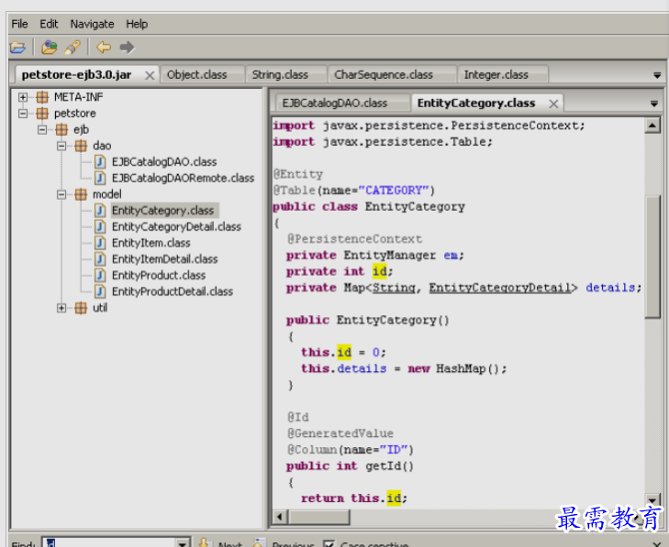This screenshot has height=547, width=669.
Task: Click the META-INF package icon
Action: pyautogui.click(x=42, y=97)
